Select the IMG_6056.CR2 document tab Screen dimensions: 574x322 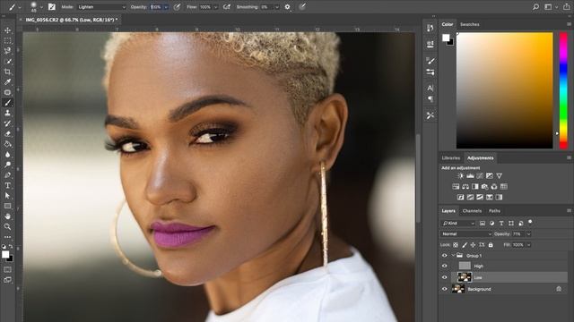[72, 20]
